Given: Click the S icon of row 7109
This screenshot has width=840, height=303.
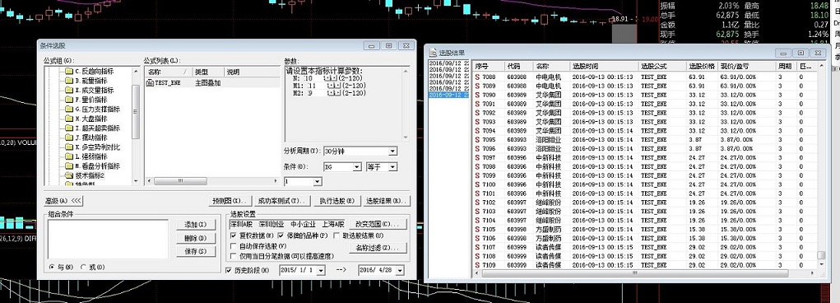Looking at the screenshot, I should tap(477, 265).
